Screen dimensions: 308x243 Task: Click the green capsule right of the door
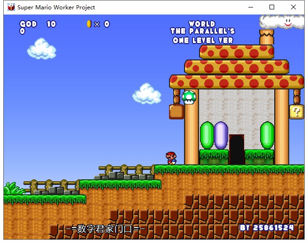click(267, 135)
